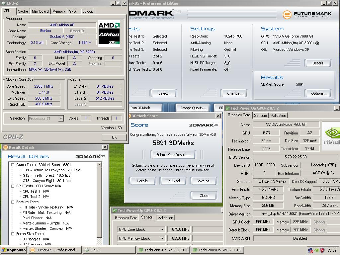This screenshot has width=340, height=255.
Task: Click Image Quality... button
Action: (x=194, y=108)
